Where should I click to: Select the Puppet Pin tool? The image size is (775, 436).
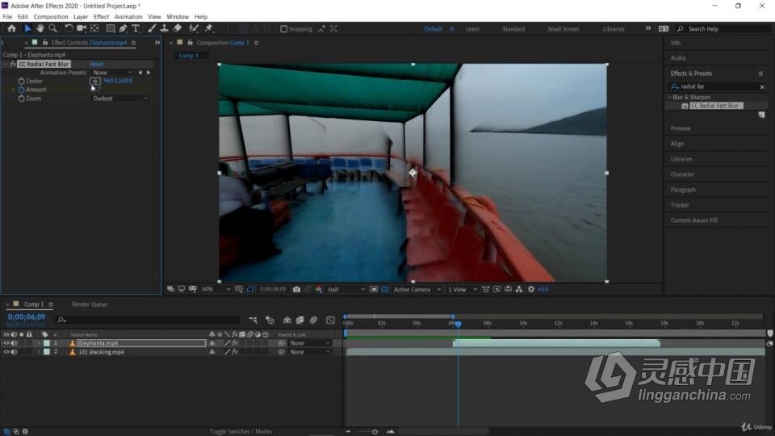pos(208,29)
